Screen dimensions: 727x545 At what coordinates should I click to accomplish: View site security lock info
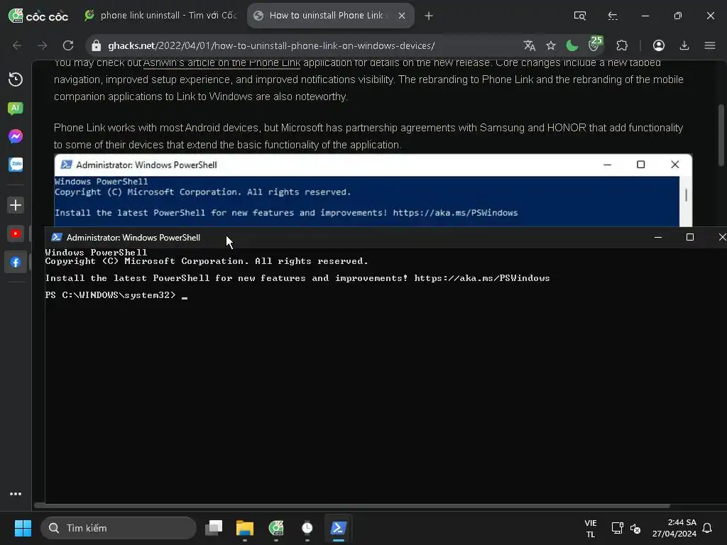point(96,45)
